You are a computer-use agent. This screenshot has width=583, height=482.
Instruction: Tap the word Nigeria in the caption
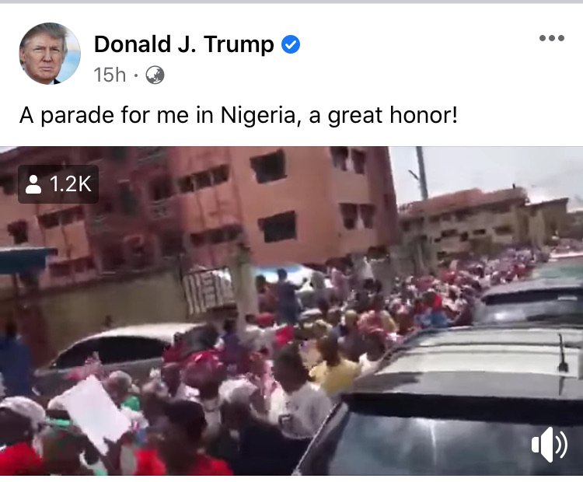click(x=258, y=115)
